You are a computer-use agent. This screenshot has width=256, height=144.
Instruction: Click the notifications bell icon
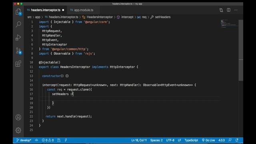(x=237, y=140)
